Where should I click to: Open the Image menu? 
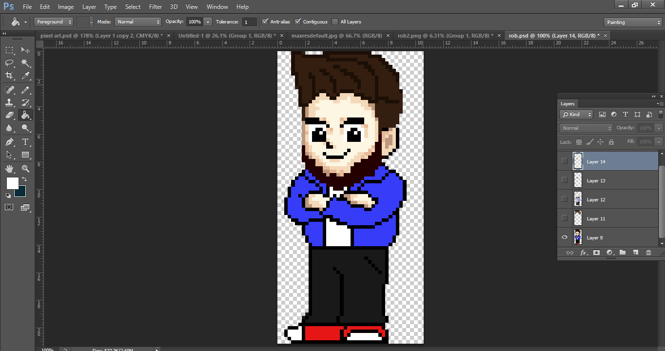pos(66,7)
